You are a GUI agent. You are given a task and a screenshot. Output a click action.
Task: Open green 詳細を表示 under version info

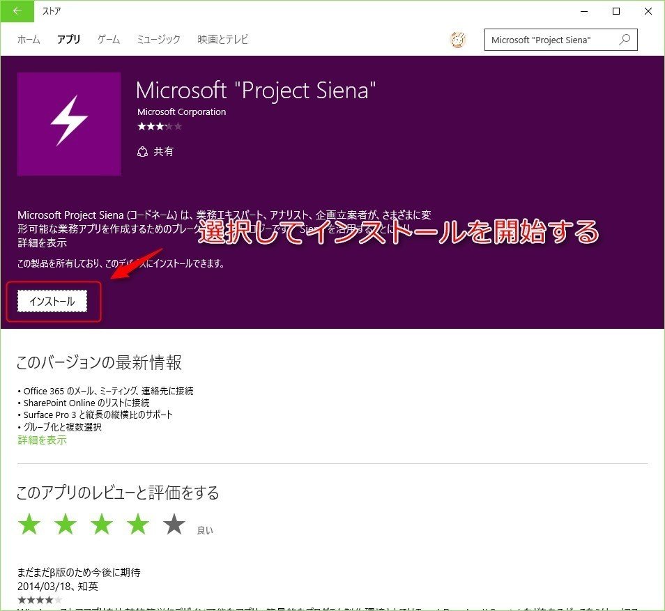[42, 440]
